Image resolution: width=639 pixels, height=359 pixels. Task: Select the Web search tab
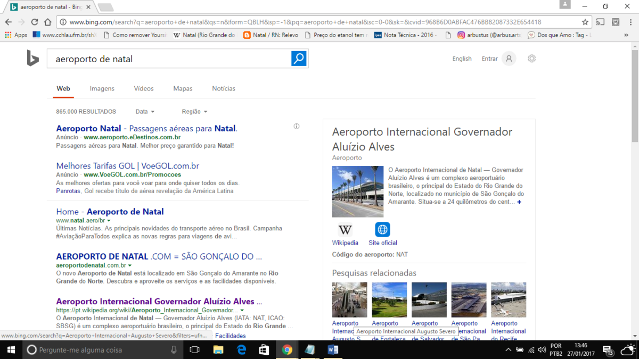point(63,89)
